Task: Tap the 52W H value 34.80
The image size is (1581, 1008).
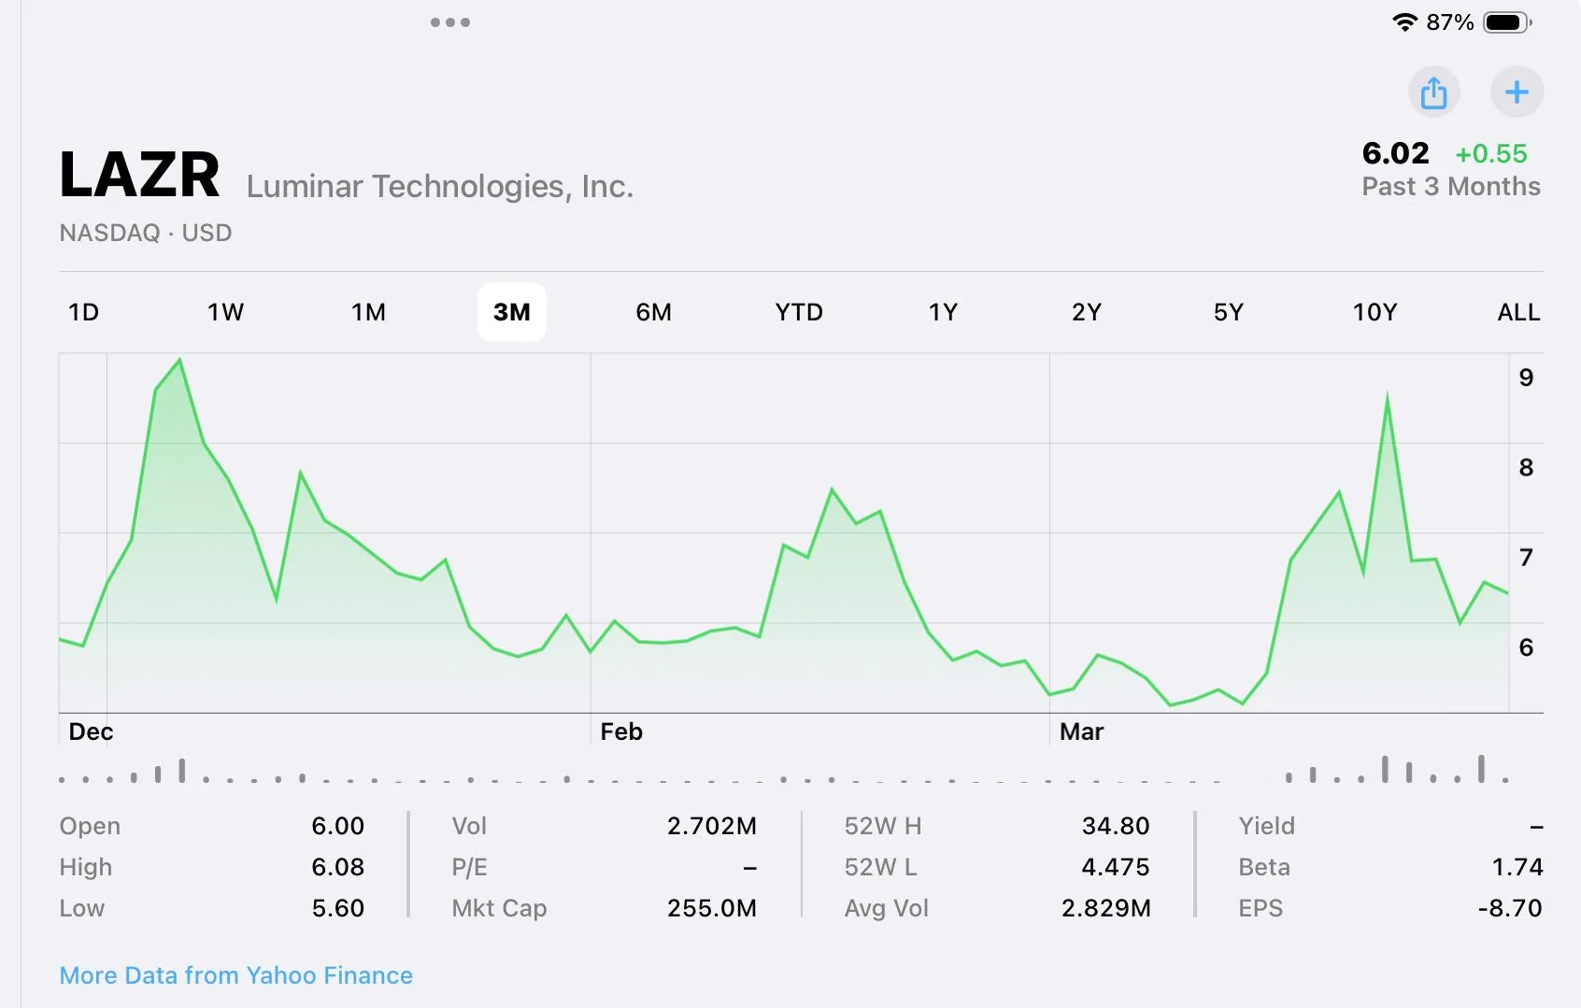Action: [x=1116, y=826]
